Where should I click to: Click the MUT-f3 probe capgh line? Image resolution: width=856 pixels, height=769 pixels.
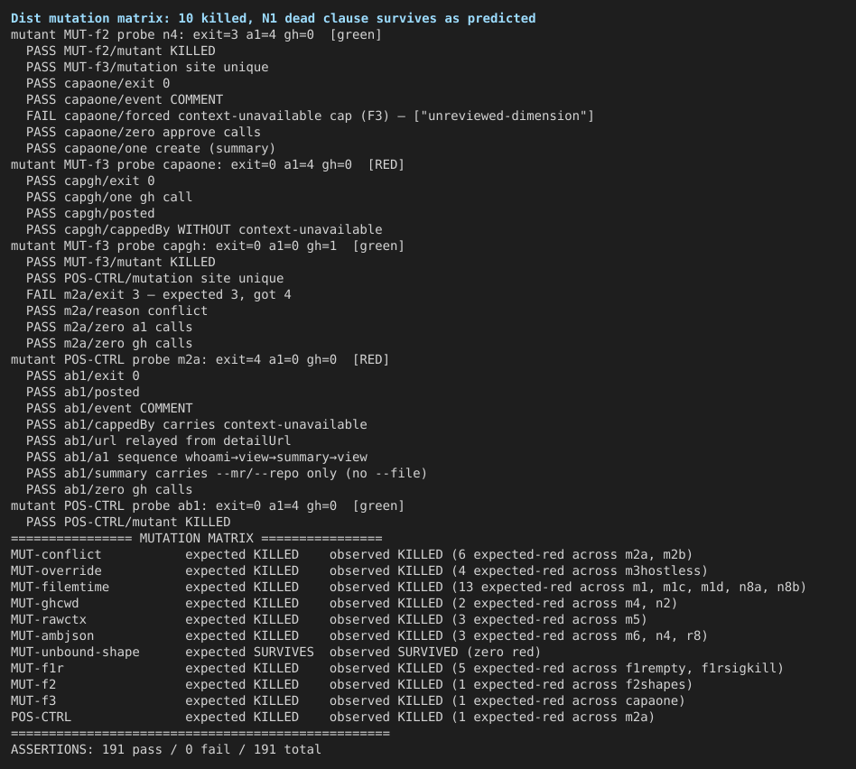click(x=208, y=246)
